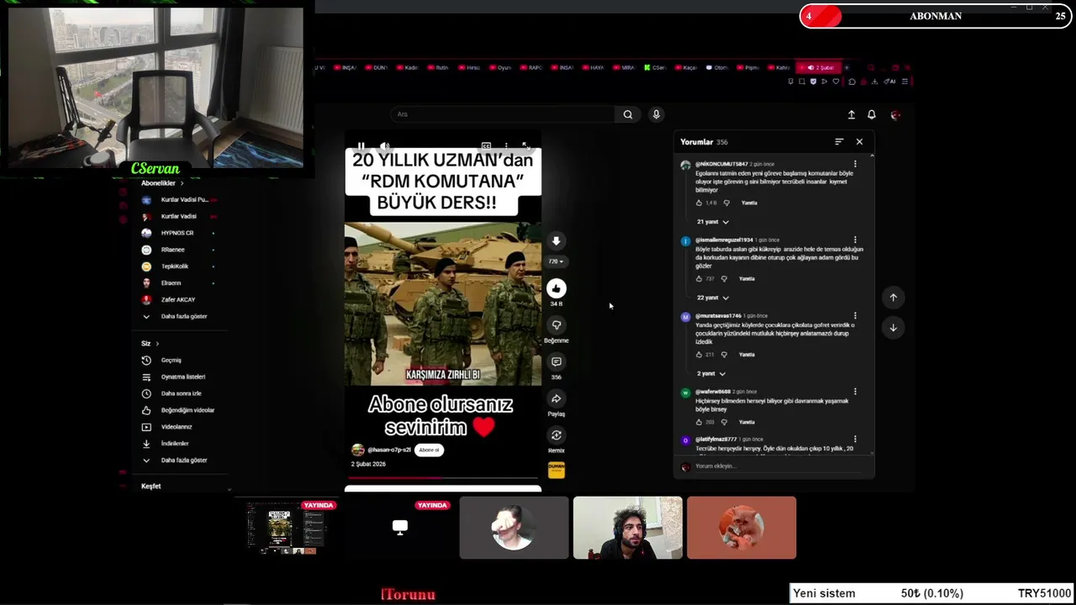Open options menu of @muratsavas1746 comment
Viewport: 1076px width, 605px height.
[855, 316]
